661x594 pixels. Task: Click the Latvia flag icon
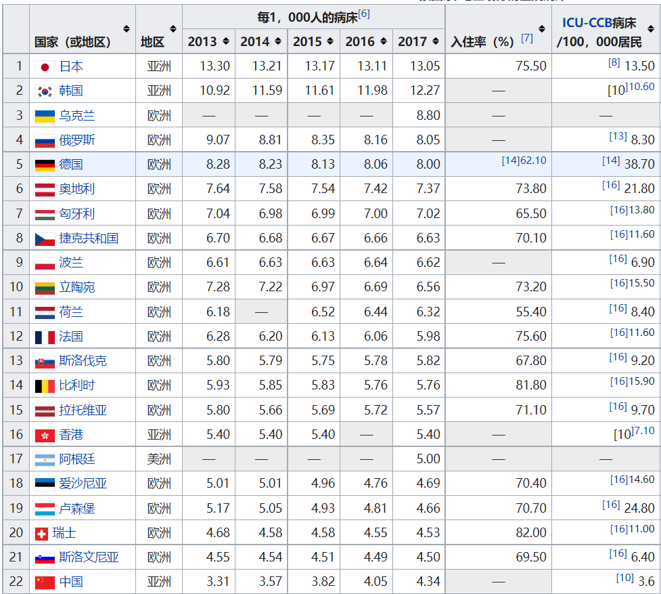click(45, 410)
